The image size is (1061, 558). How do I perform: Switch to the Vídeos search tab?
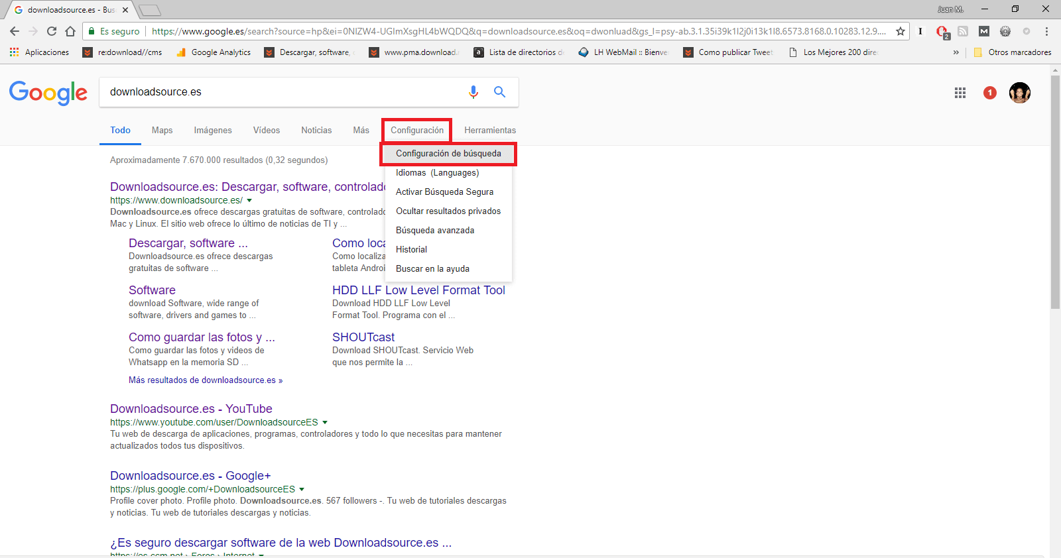coord(267,131)
